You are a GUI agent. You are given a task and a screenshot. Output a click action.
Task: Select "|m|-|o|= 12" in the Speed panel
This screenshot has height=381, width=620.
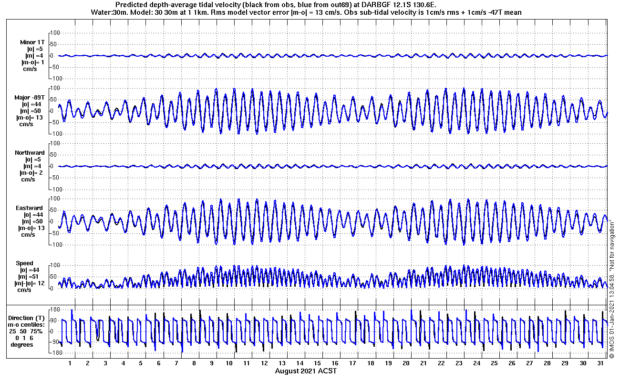pos(30,283)
